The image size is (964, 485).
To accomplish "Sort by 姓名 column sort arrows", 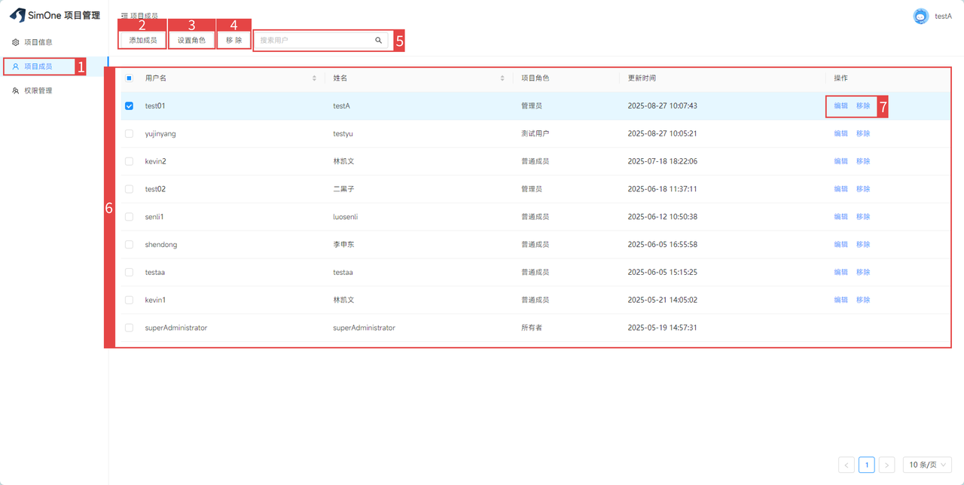I will click(502, 78).
